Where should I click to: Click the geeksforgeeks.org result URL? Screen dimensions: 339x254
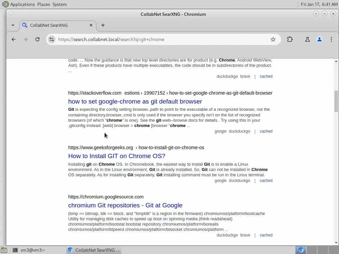coord(136,148)
